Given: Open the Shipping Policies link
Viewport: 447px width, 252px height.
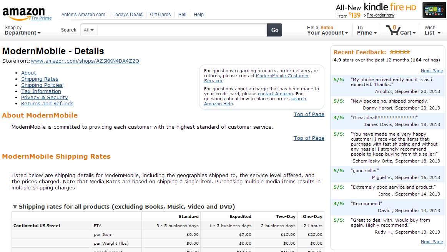Looking at the screenshot, I should pyautogui.click(x=42, y=85).
